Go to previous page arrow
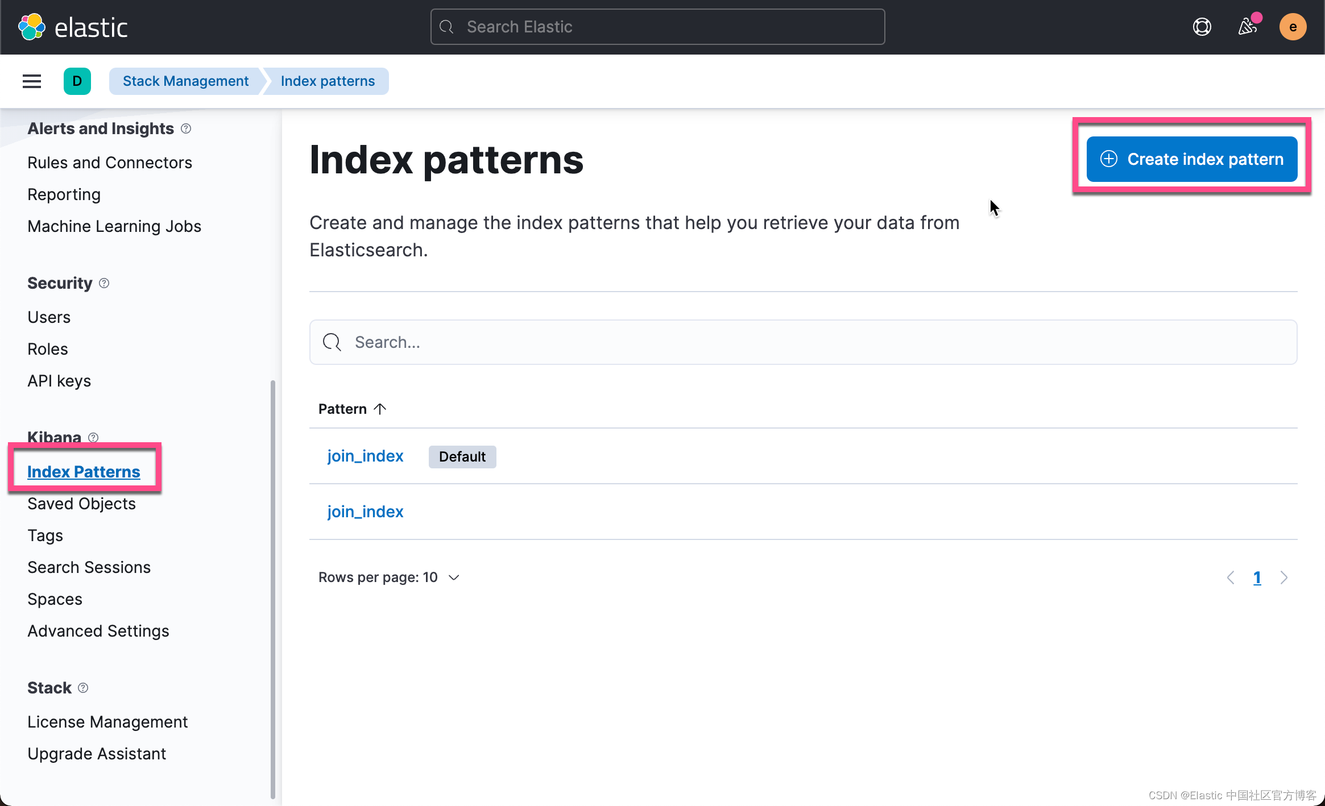 tap(1231, 578)
